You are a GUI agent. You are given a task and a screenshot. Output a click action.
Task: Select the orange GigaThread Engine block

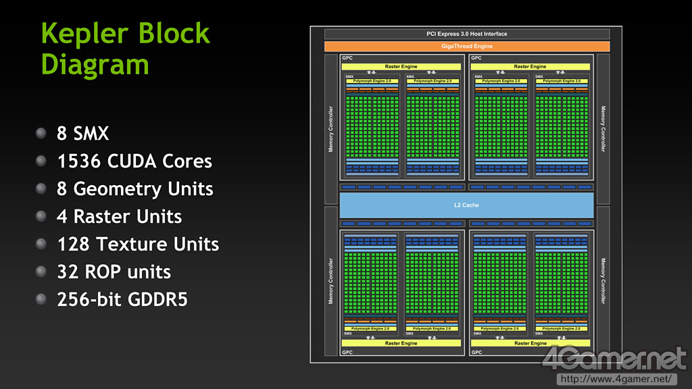[x=467, y=47]
